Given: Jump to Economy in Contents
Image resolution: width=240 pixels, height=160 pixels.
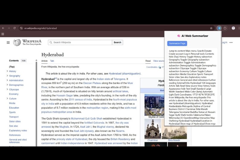Looking at the screenshot, I should point(14,94).
